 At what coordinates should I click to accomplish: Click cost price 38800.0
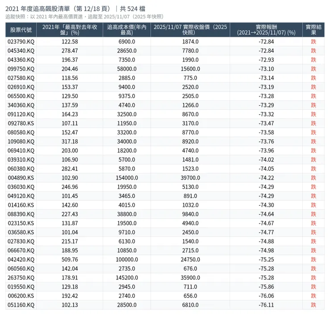coord(127,214)
